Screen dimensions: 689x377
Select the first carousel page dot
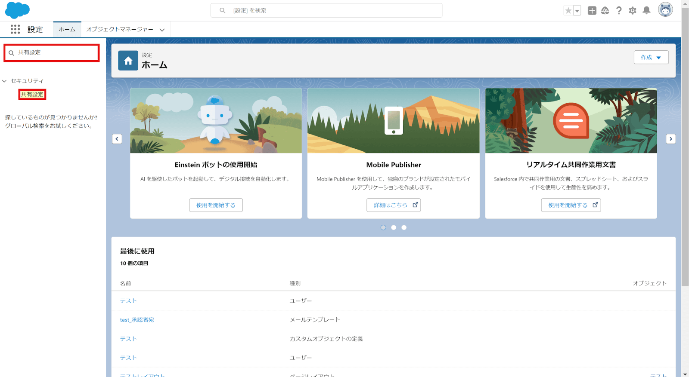383,227
